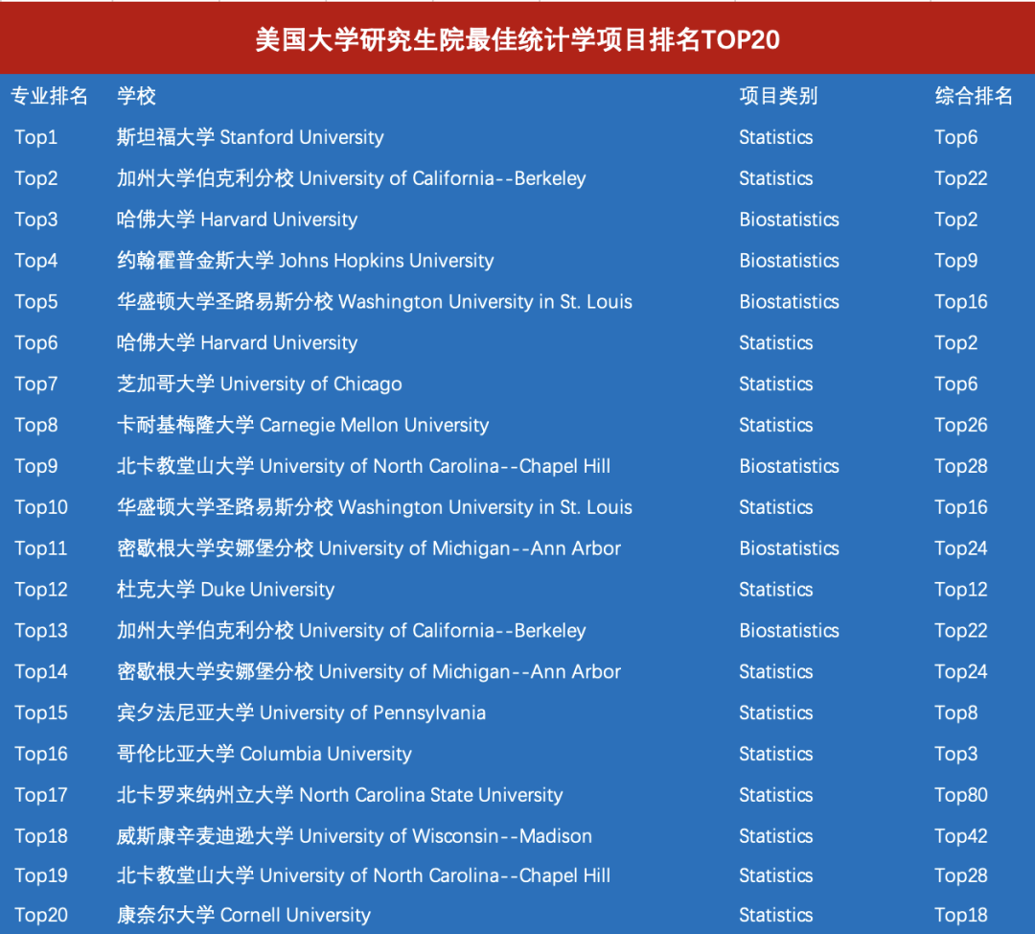Select 康奈尔大学 Cornell University cell
Screen dimensions: 1035x934
point(243,915)
